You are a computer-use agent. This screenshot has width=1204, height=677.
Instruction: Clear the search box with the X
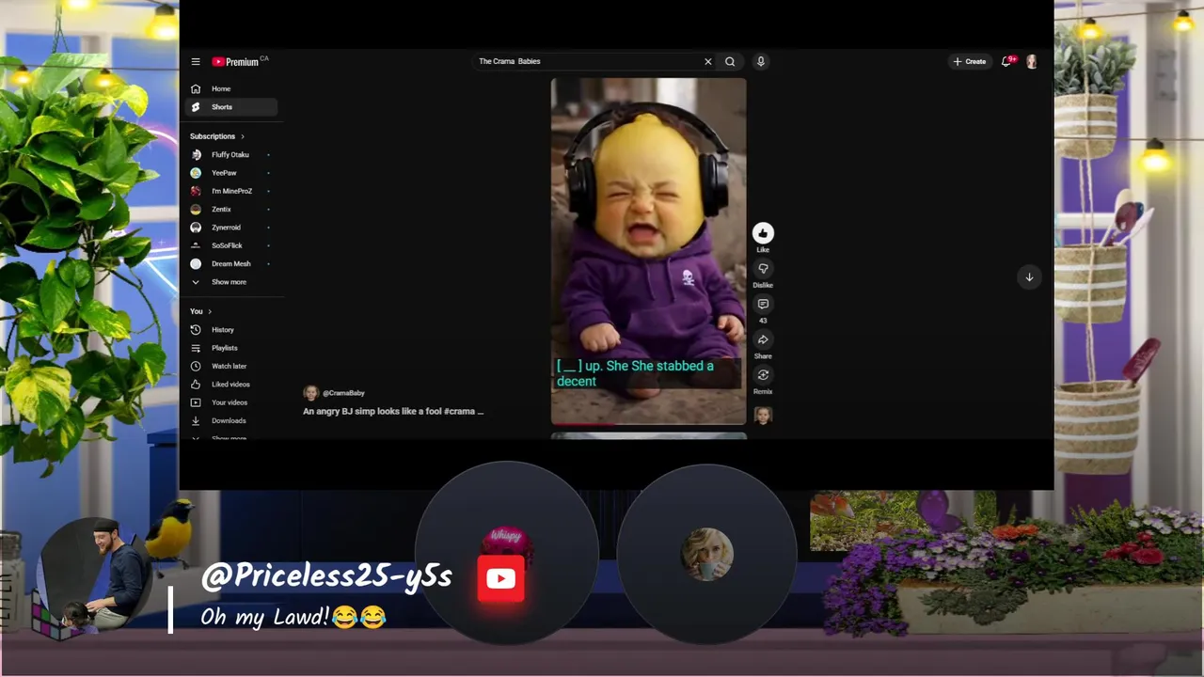pyautogui.click(x=708, y=61)
